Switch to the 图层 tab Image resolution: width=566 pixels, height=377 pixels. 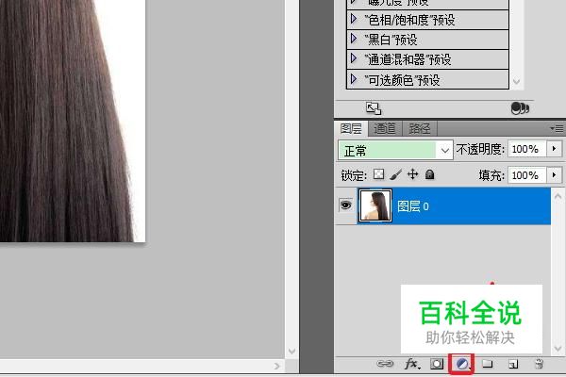pyautogui.click(x=351, y=128)
